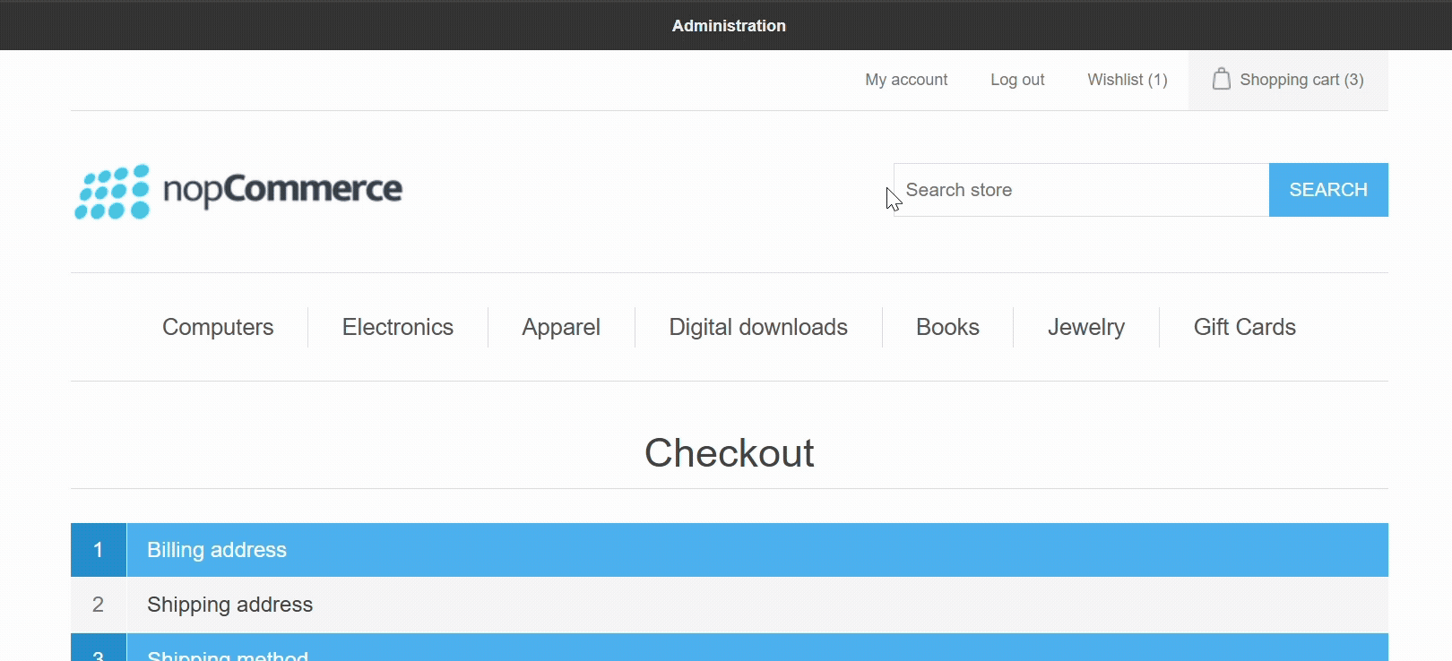The height and width of the screenshot is (661, 1452).
Task: Click the Log out link
Action: [1017, 80]
